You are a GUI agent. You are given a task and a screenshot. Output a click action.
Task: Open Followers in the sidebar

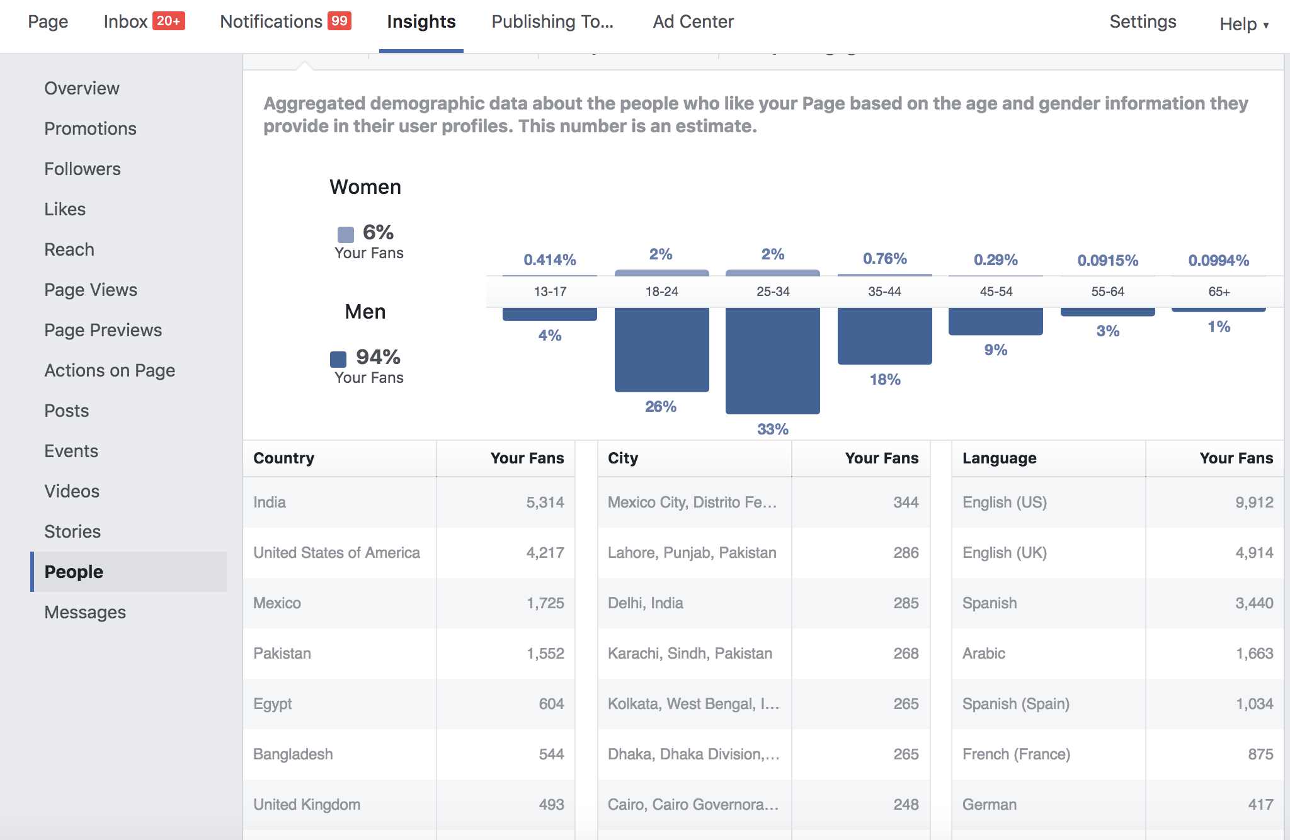point(83,169)
